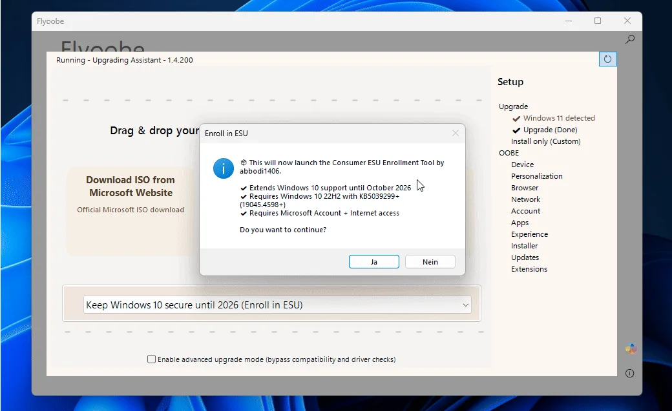Click 'Requires Microsoft Account + Internet access' line
Screen dimensions: 672x411
[324, 213]
